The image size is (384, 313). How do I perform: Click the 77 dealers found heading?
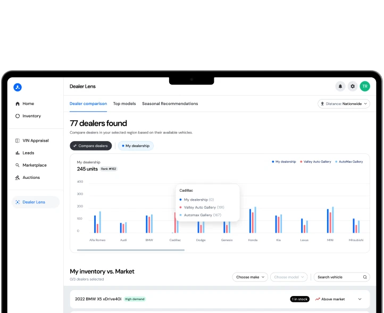98,123
